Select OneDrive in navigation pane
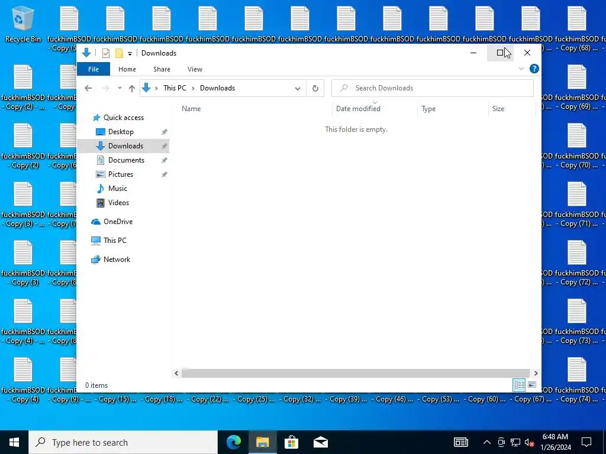Image resolution: width=606 pixels, height=454 pixels. click(x=118, y=222)
